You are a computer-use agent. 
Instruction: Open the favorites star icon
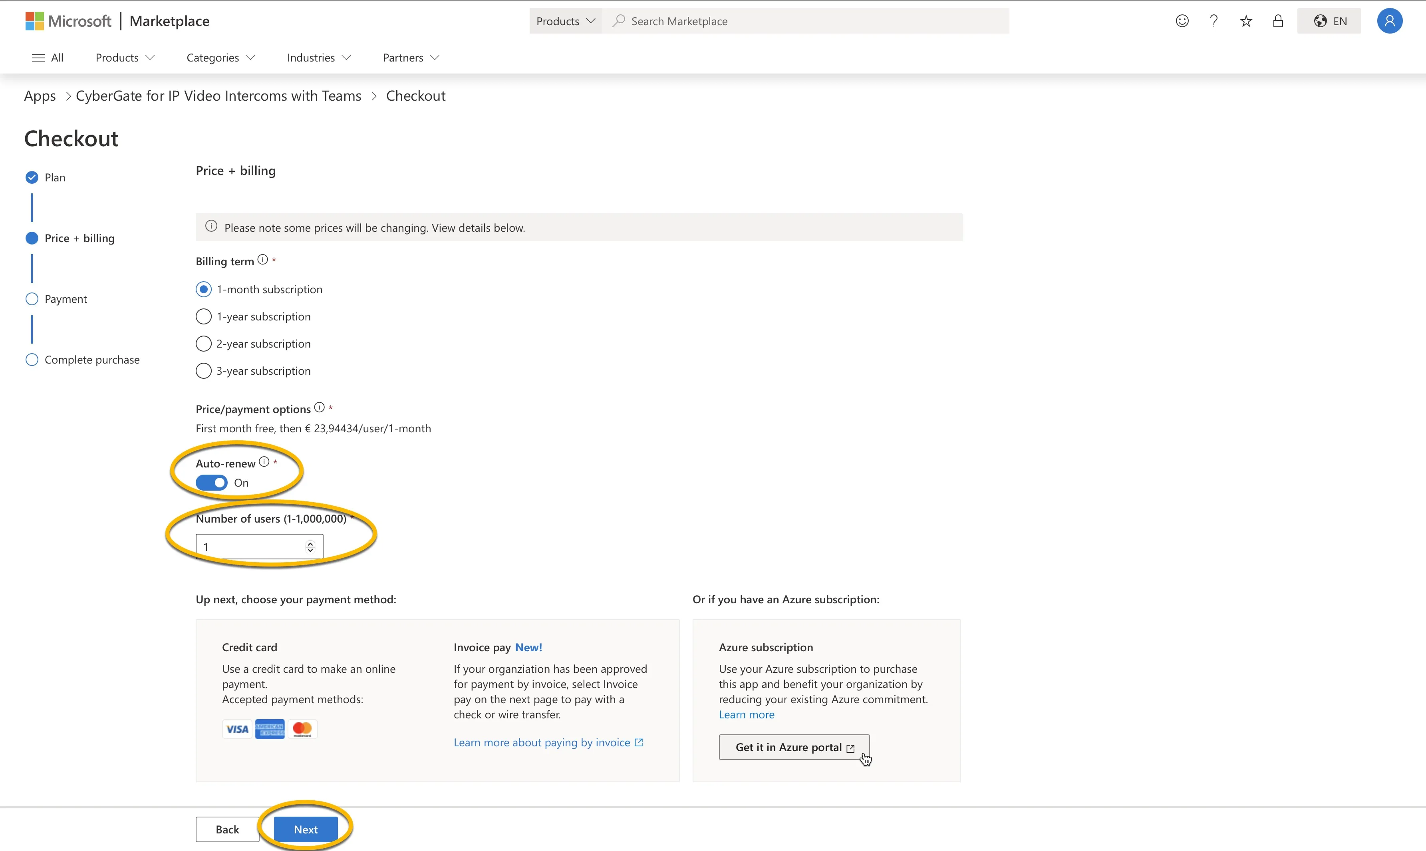coord(1246,21)
